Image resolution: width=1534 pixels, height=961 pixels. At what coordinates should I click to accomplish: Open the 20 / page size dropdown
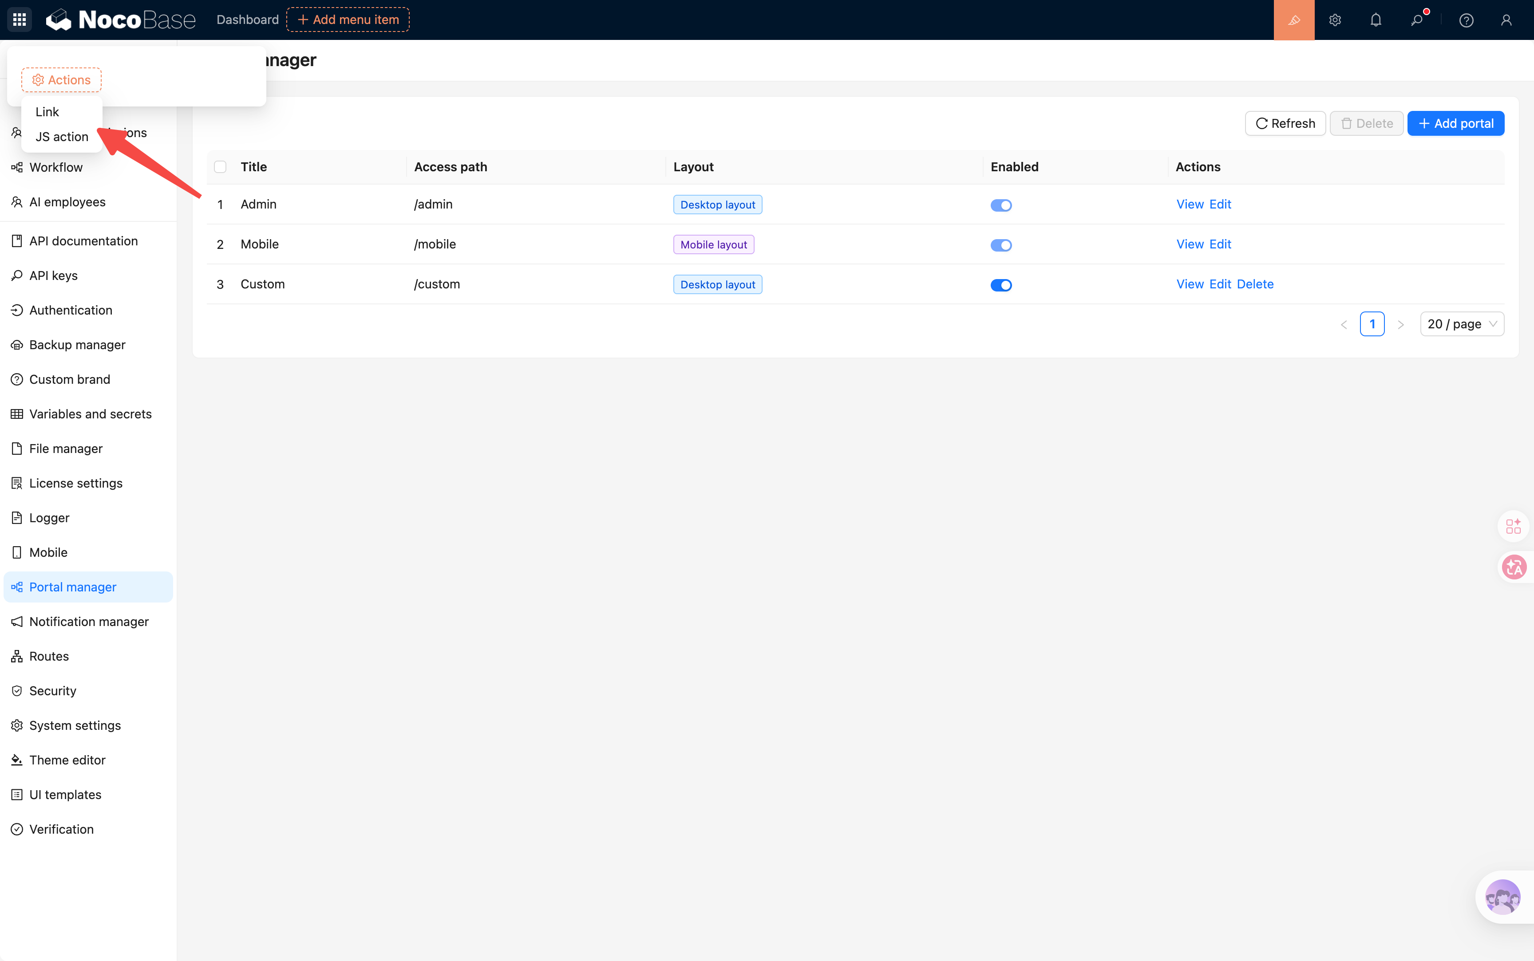click(x=1462, y=324)
